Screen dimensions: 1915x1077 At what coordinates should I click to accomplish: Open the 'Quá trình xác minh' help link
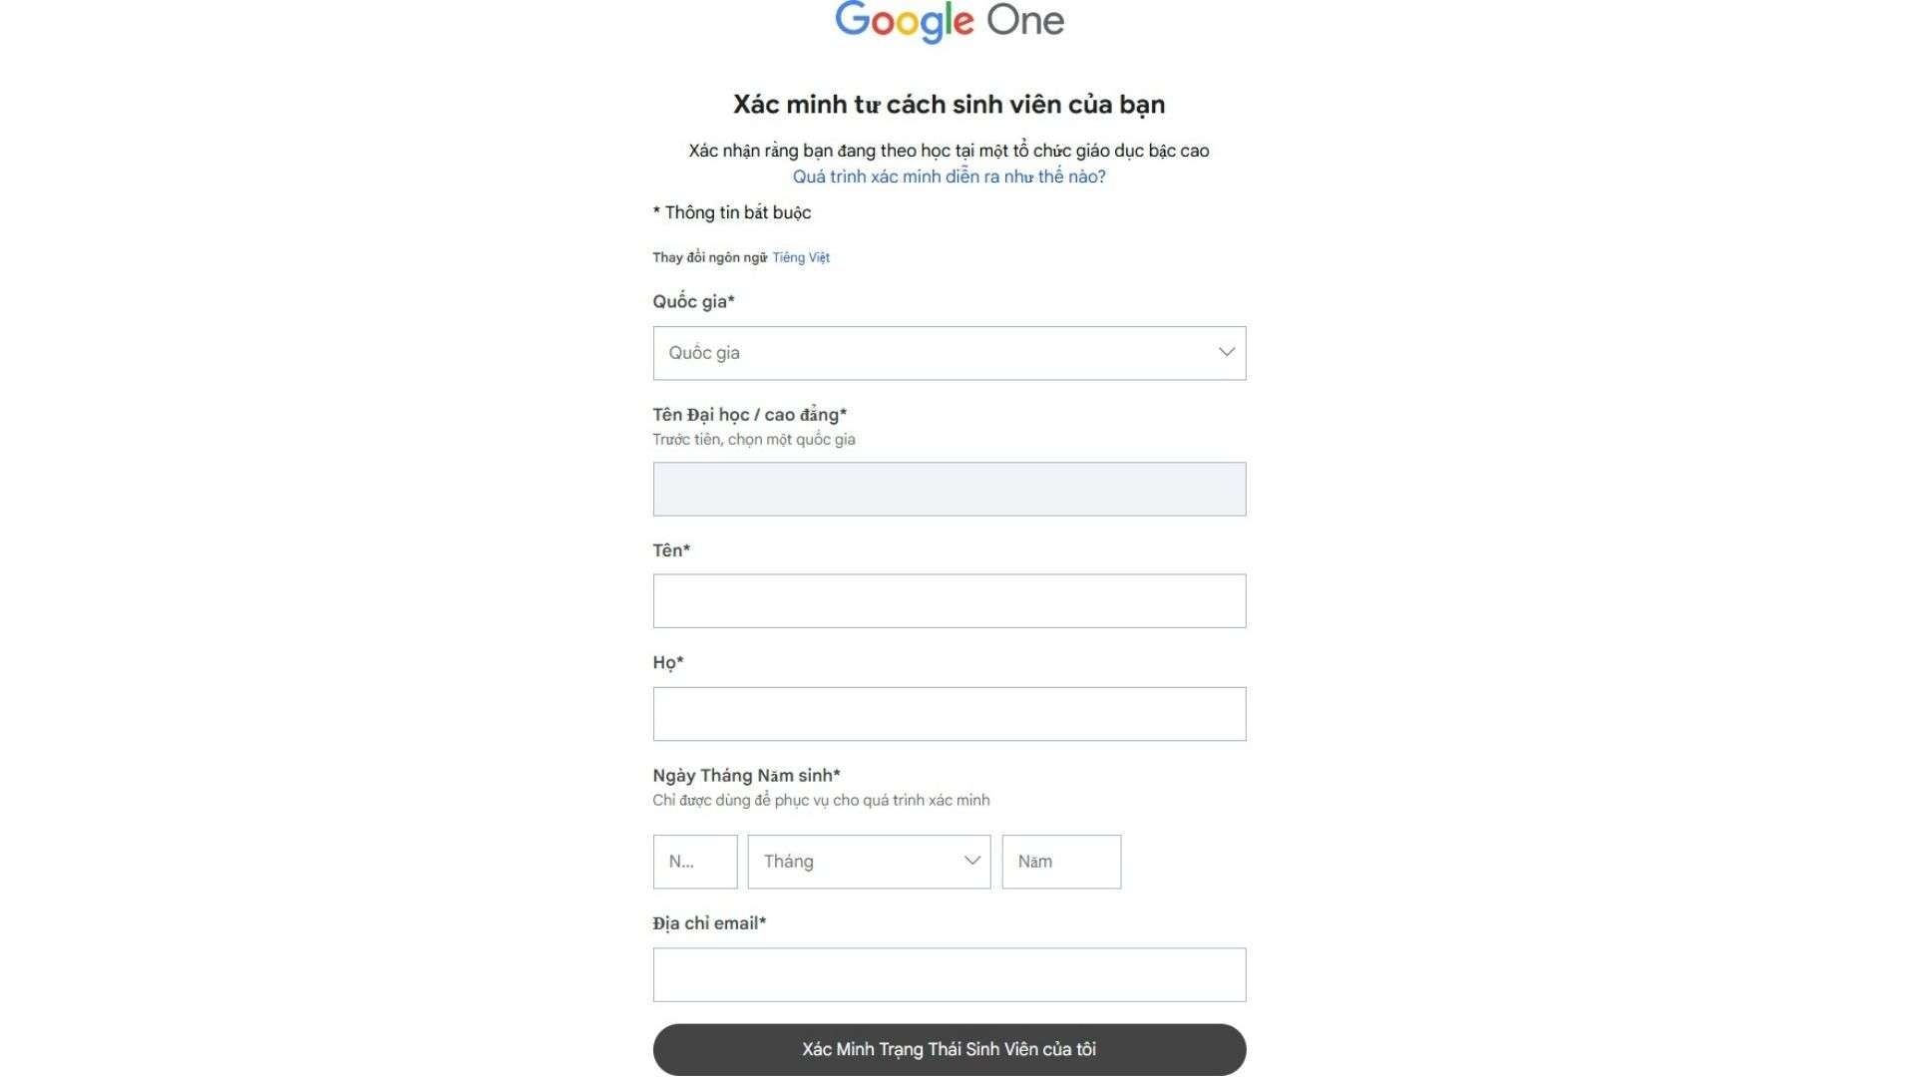point(949,177)
